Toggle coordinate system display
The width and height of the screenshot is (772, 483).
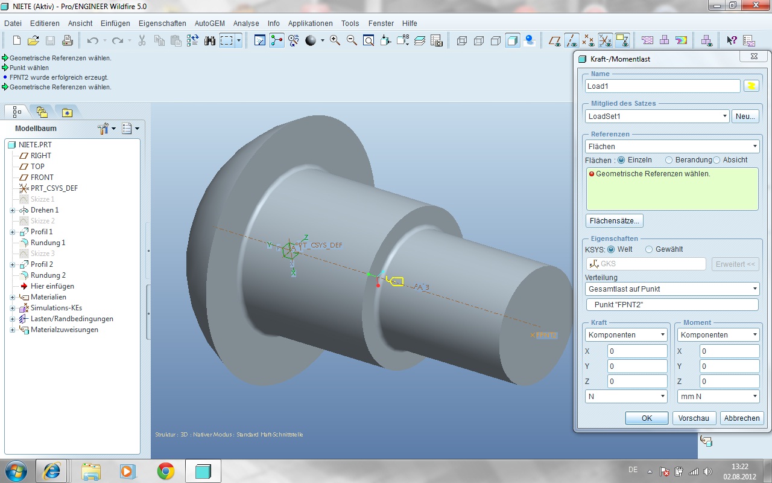pos(606,40)
